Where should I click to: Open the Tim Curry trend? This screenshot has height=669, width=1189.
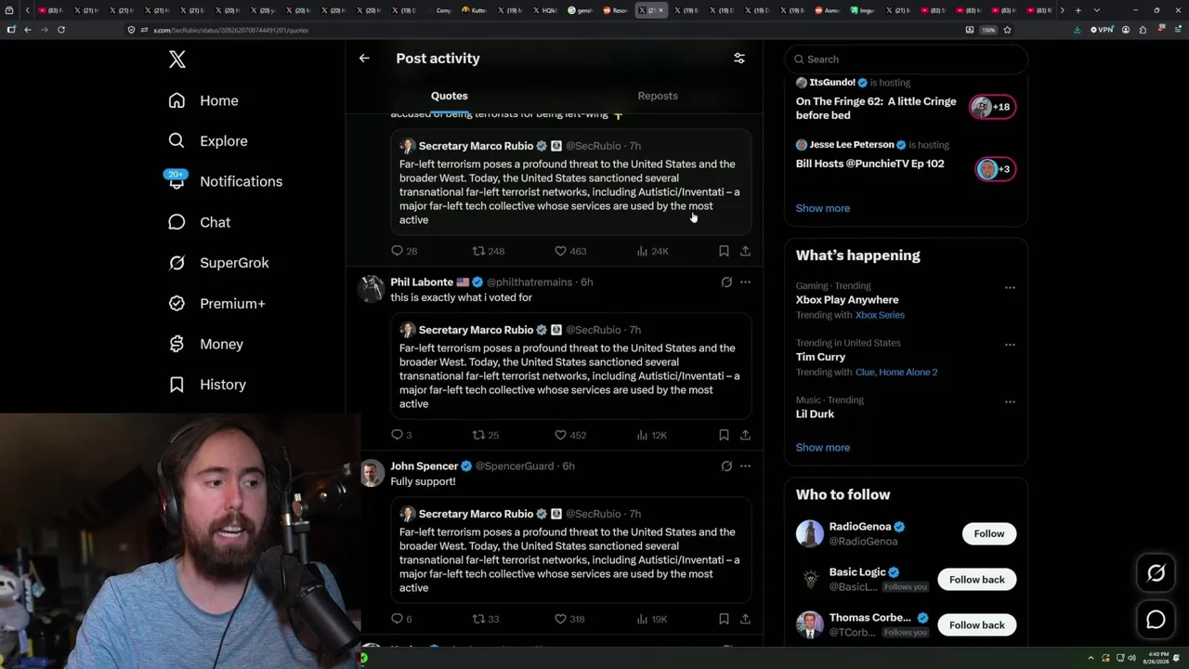820,357
